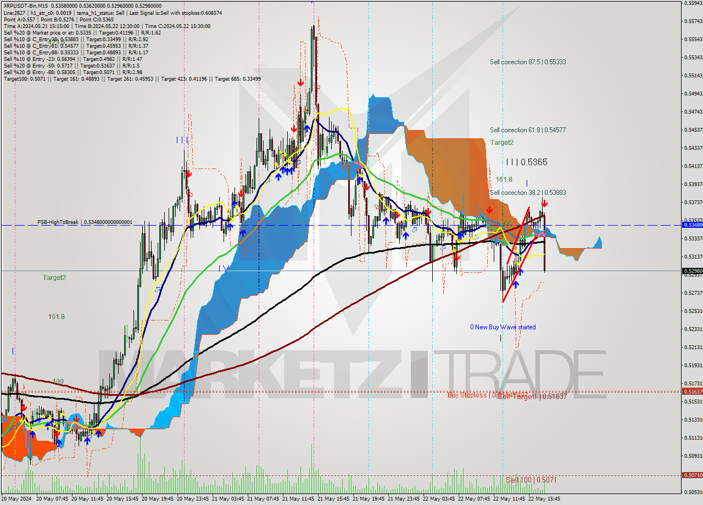Select the '0 New Buy Wave started' label
The image size is (703, 505).
(503, 327)
